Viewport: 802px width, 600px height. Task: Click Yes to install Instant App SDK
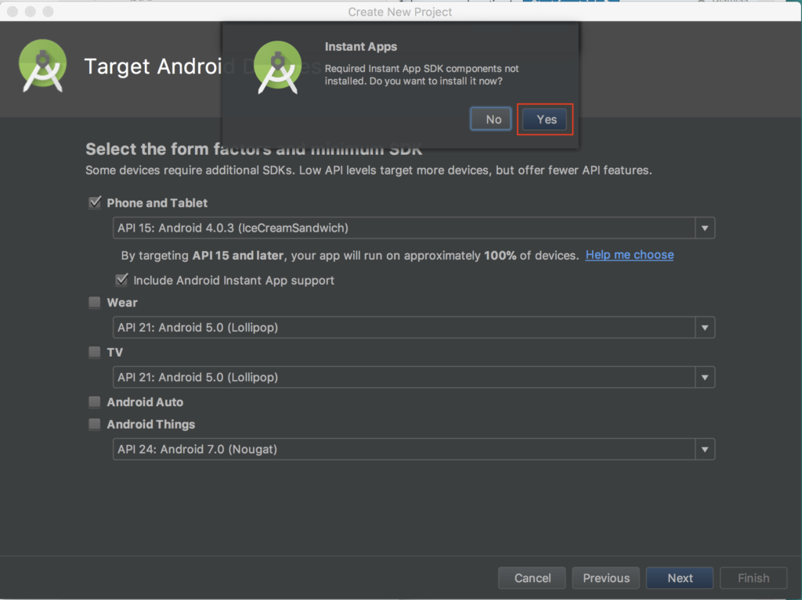(545, 120)
